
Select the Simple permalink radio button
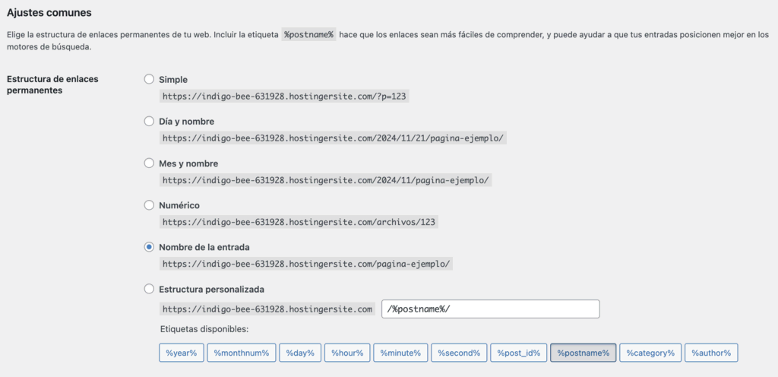tap(149, 80)
